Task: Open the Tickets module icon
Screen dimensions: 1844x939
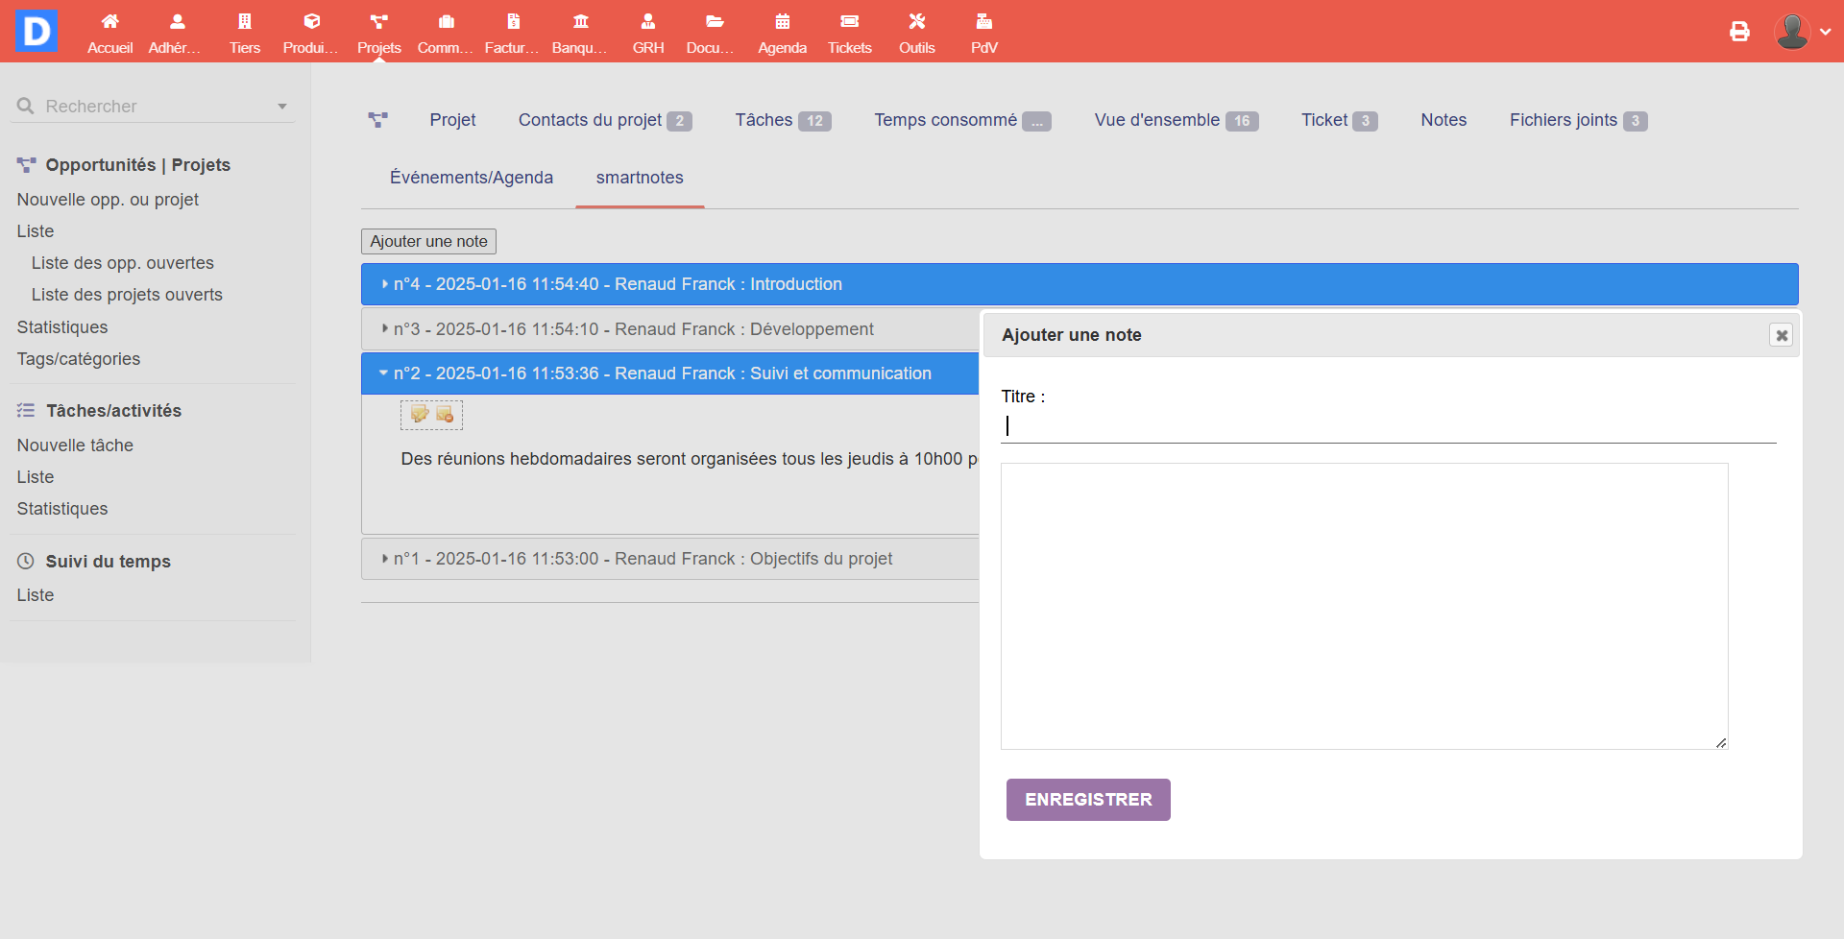Action: [849, 33]
